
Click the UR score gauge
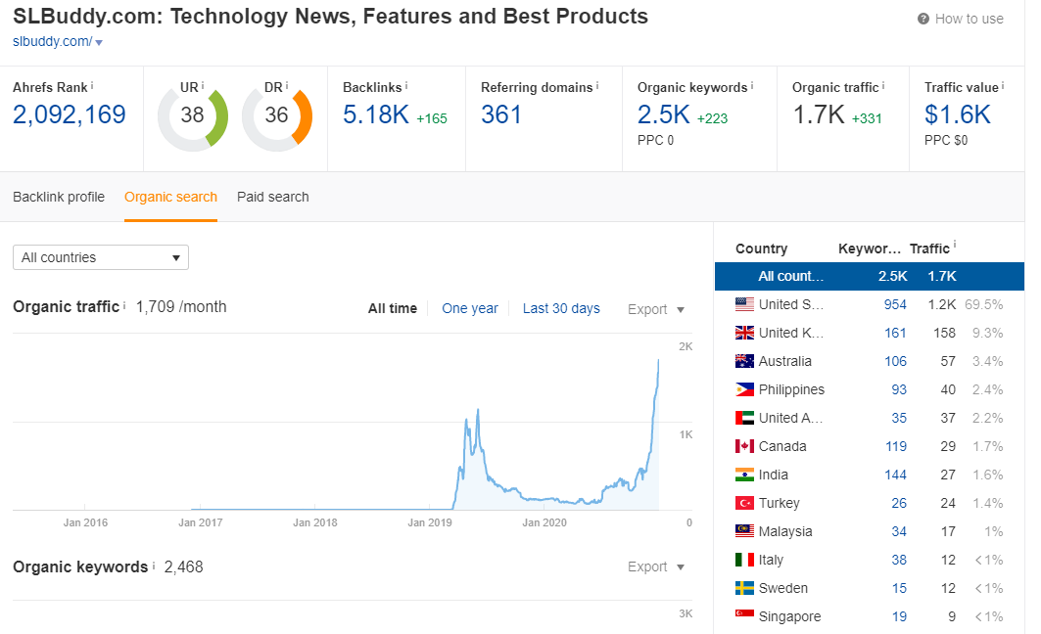[x=192, y=114]
